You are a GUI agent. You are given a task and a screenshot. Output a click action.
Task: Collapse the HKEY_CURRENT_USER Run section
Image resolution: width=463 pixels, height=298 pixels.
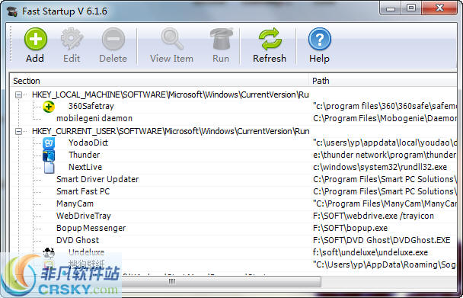(18, 131)
